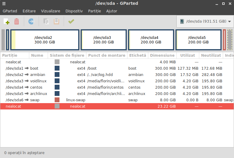This screenshot has height=158, width=234.
Task: Sort by the Dimensiune column header
Action: pyautogui.click(x=162, y=55)
